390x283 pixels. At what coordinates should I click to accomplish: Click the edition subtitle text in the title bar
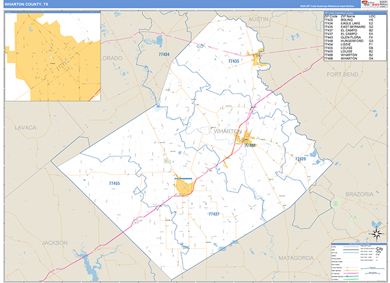(x=327, y=6)
